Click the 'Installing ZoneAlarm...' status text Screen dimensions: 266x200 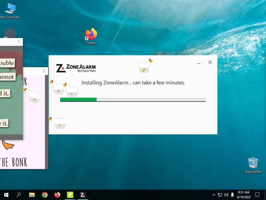pyautogui.click(x=133, y=83)
